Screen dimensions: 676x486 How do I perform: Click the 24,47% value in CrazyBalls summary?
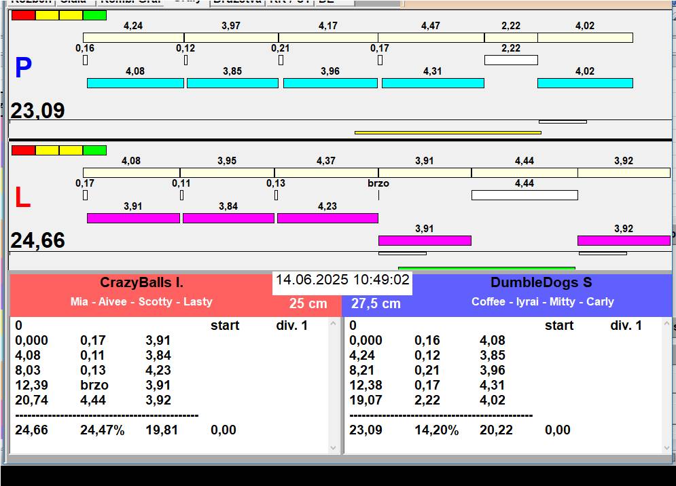click(102, 430)
